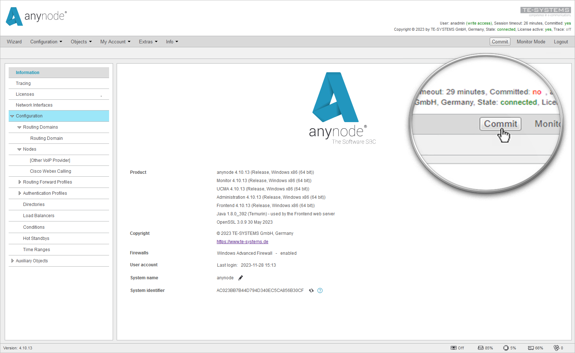575x353 pixels.
Task: Click the Last login 2023-11-28 15:13 text
Action: tap(246, 265)
